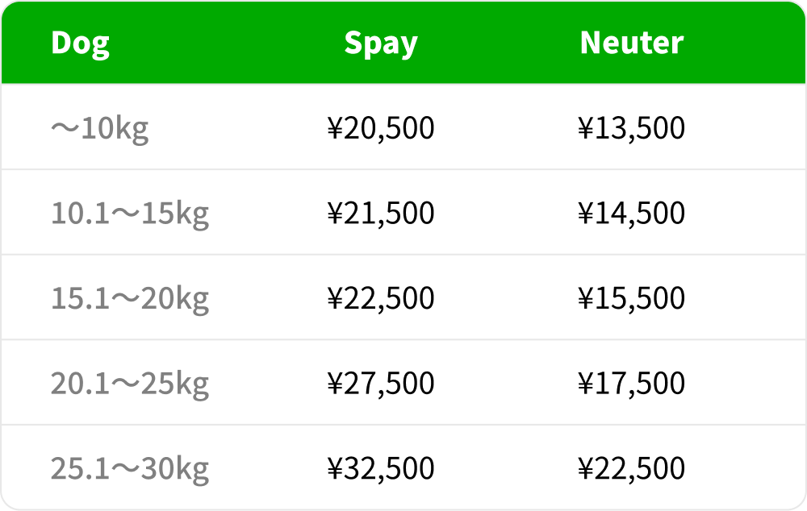Viewport: 807px width, 511px height.
Task: Select the 25.1~30kg weight row label
Action: [x=130, y=469]
